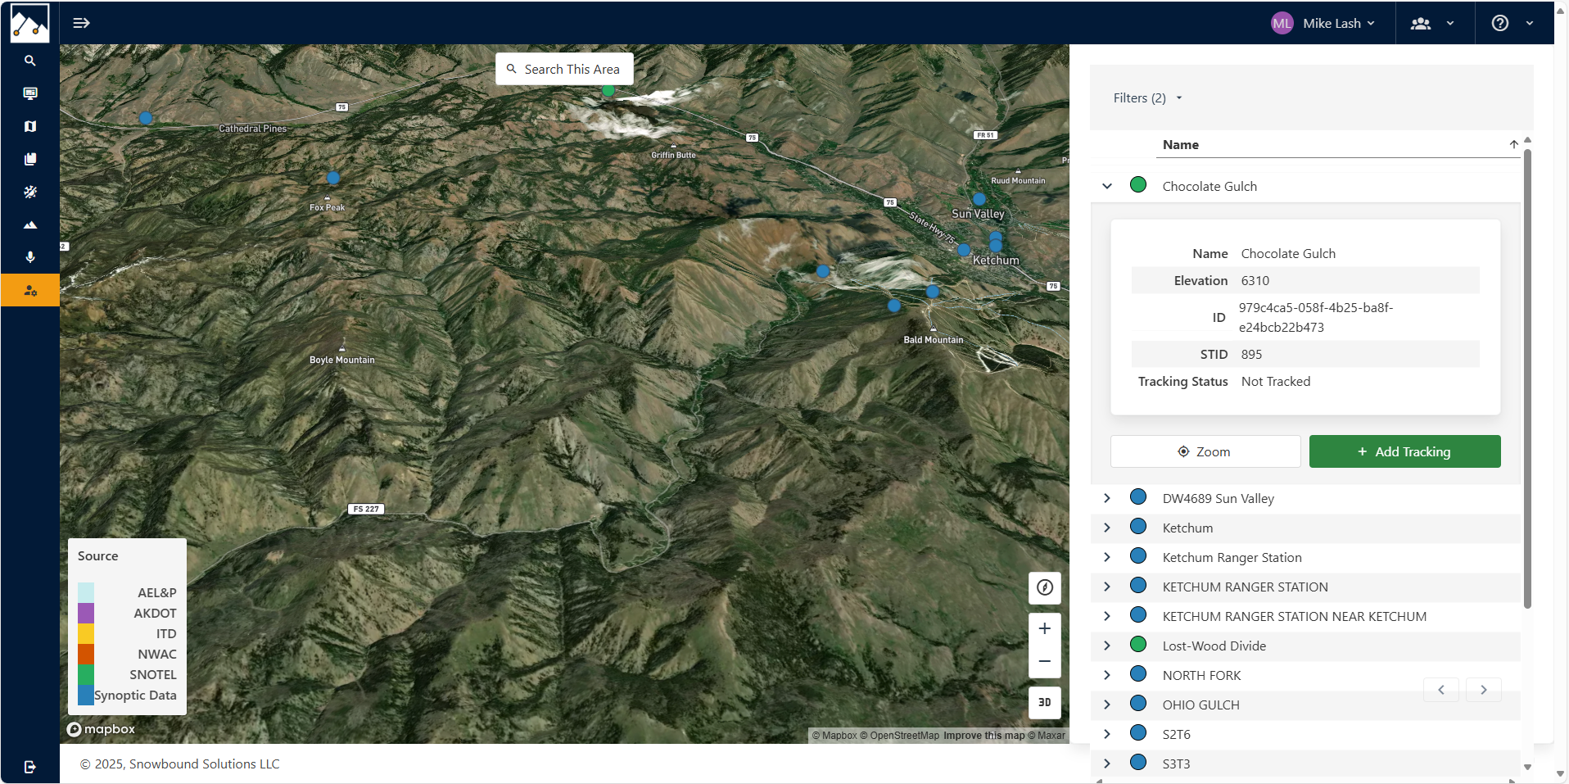Click the SNOTEL green legend swatch
This screenshot has width=1569, height=784.
86,674
